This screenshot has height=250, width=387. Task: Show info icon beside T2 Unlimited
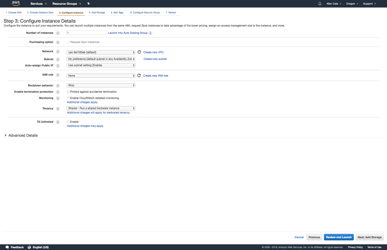tap(58, 122)
